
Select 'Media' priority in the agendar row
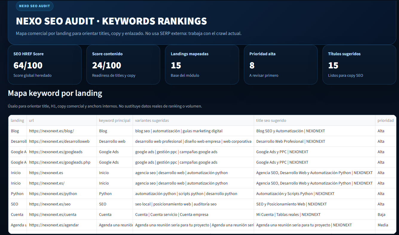tap(386, 225)
